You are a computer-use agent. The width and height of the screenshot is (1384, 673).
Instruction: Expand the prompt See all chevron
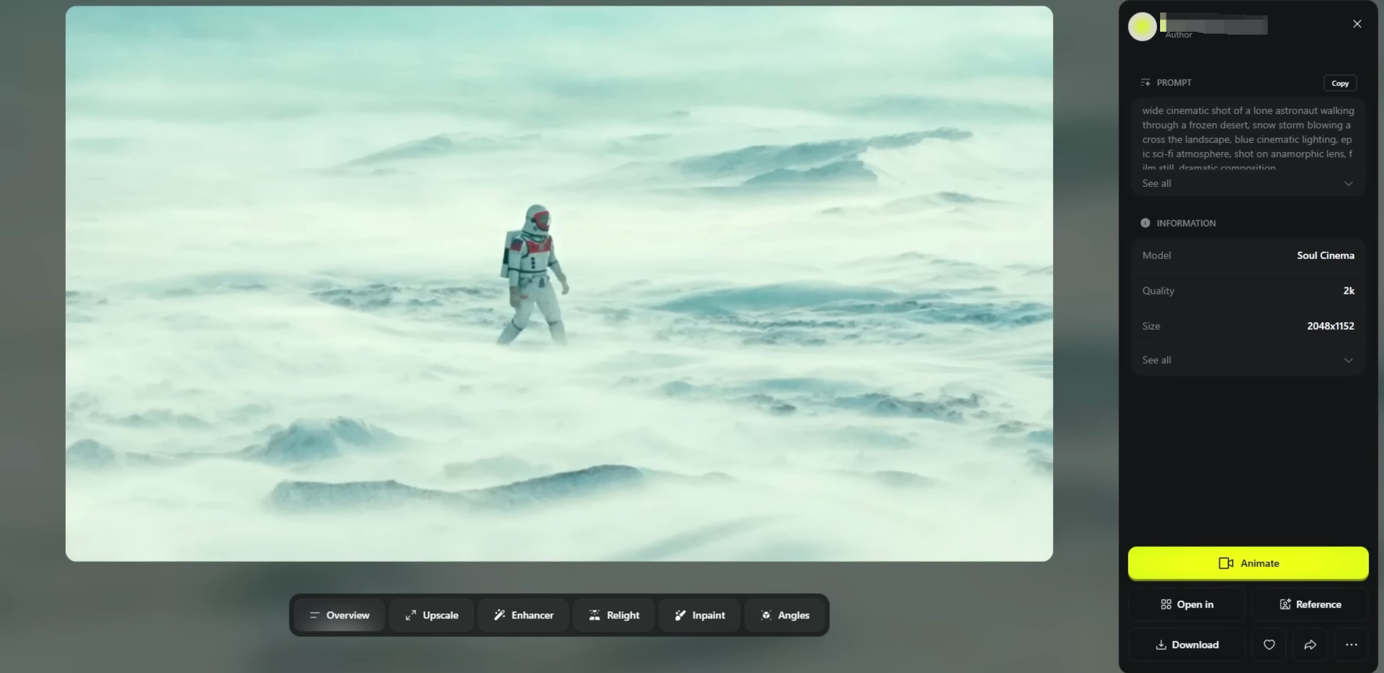click(x=1348, y=184)
